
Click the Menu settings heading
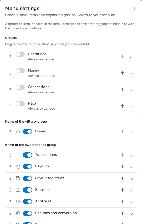tap(22, 8)
